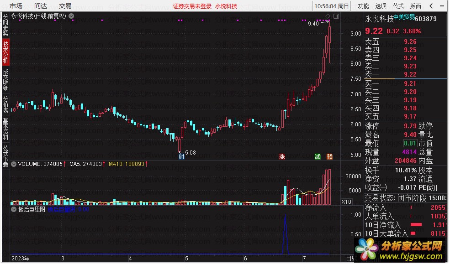Click the stock code 603879
This screenshot has width=450, height=264.
[426, 19]
